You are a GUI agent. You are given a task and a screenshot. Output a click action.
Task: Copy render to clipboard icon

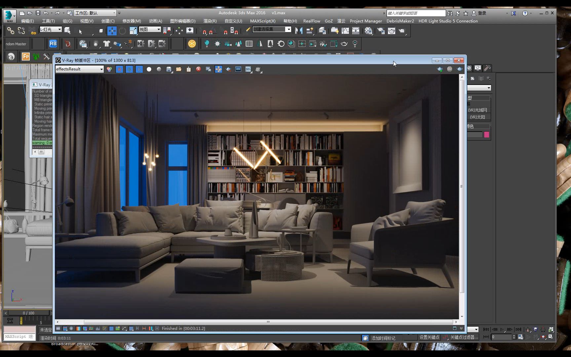[x=189, y=69]
